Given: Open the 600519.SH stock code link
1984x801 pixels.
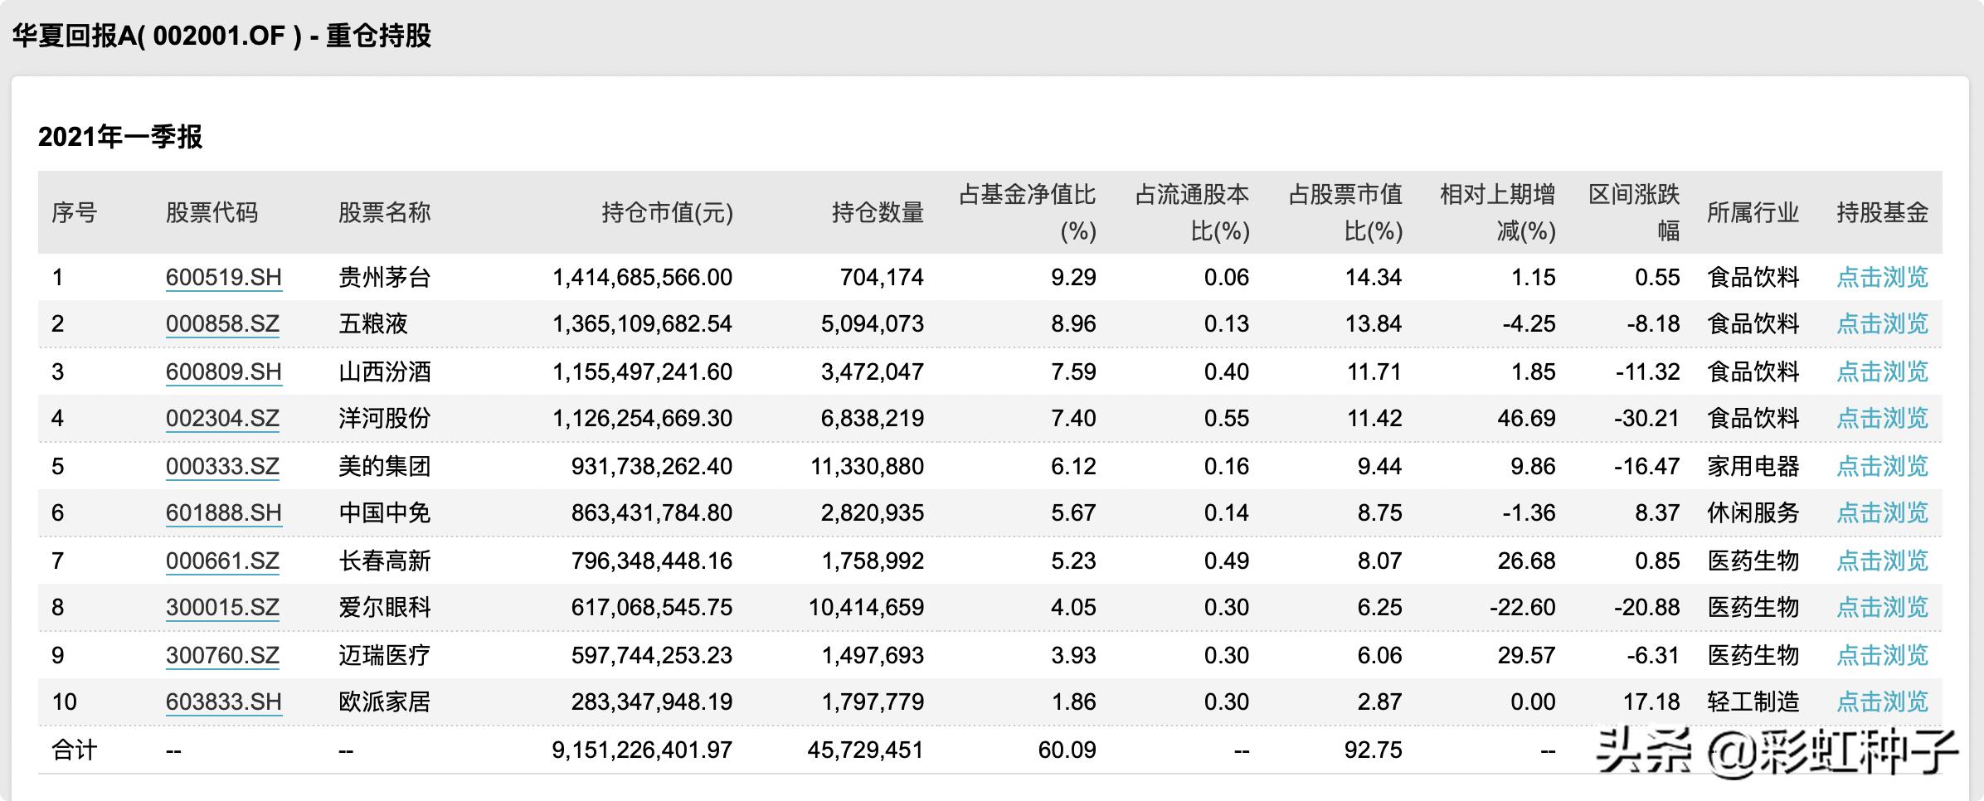Looking at the screenshot, I should (x=222, y=279).
